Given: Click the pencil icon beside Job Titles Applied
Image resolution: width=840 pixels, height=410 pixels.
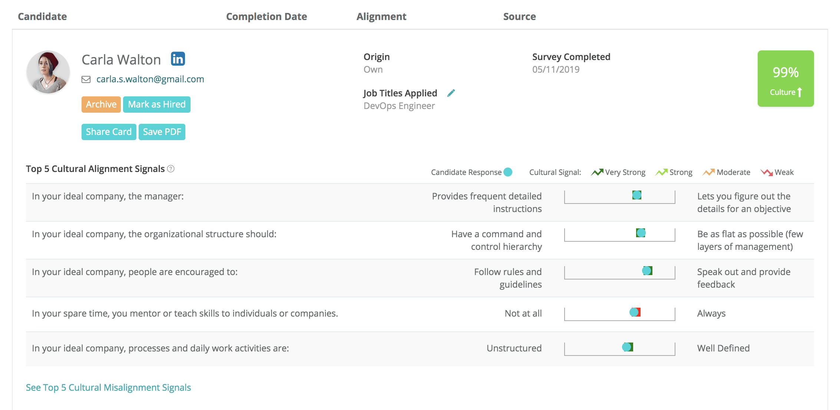Looking at the screenshot, I should [451, 93].
